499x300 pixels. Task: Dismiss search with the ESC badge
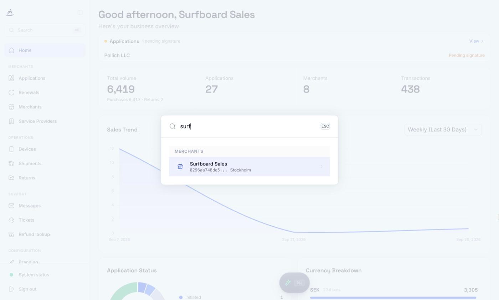pos(325,126)
